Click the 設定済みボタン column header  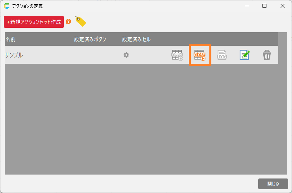point(90,39)
